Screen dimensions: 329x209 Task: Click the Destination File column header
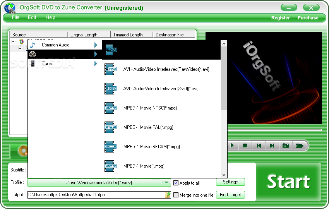click(x=174, y=34)
